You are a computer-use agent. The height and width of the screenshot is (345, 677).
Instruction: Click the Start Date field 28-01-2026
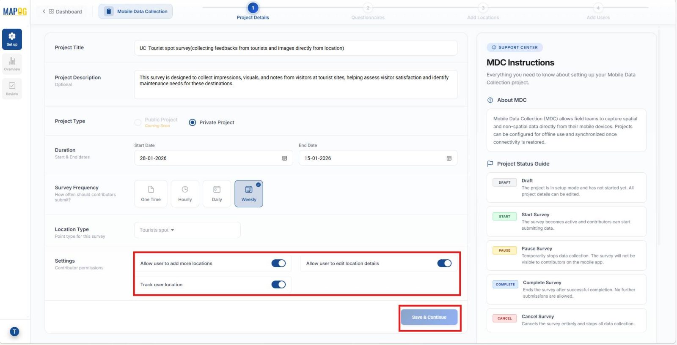[214, 158]
